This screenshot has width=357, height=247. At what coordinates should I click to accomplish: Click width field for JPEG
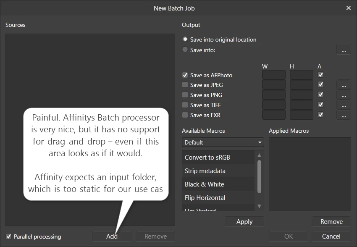pos(274,85)
